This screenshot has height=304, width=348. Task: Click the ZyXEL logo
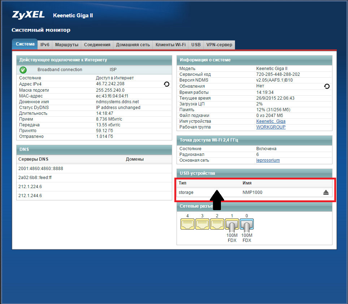(x=28, y=15)
